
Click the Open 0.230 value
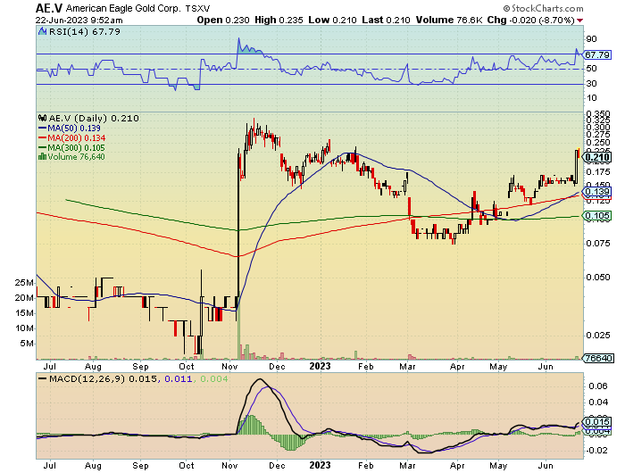tap(223, 20)
